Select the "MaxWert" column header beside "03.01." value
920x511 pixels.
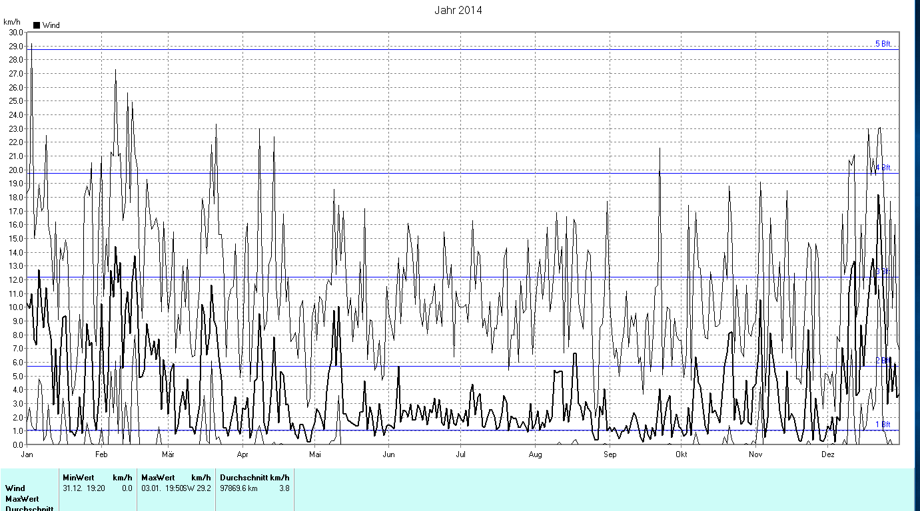pos(158,478)
